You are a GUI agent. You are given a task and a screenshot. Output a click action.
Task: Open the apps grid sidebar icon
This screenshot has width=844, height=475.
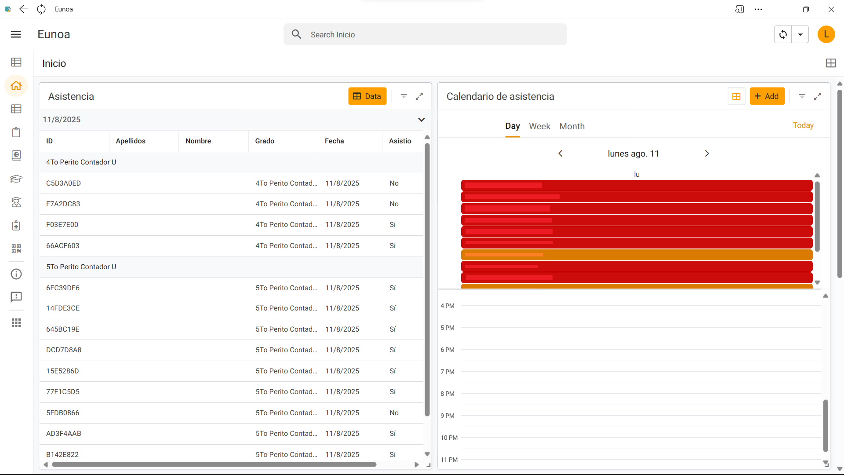16,323
